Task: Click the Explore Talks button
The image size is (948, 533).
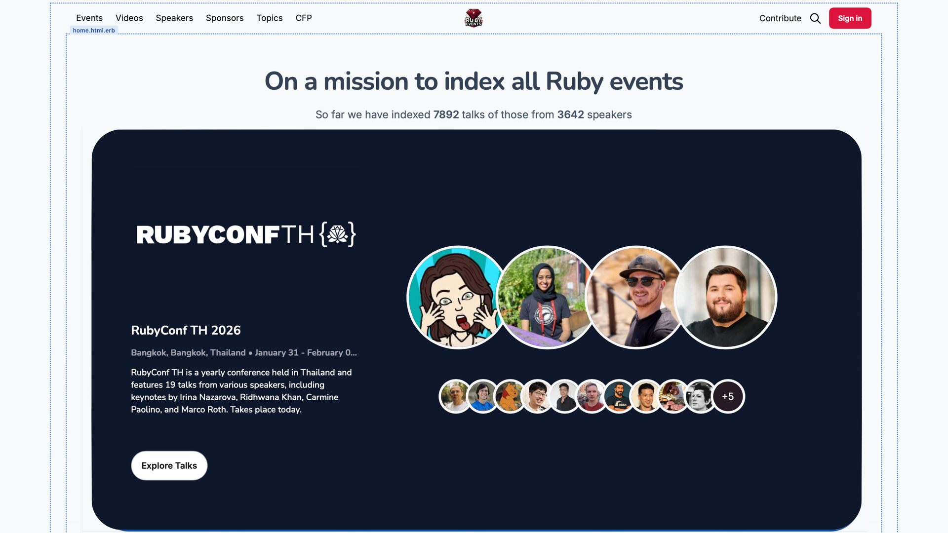Action: (169, 465)
